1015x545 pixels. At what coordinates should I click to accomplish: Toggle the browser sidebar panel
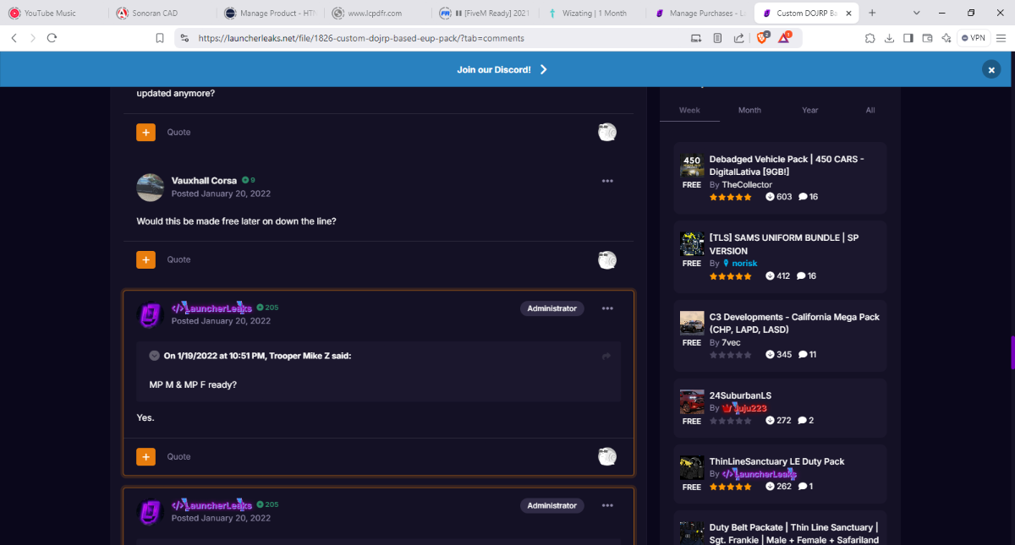pyautogui.click(x=908, y=38)
